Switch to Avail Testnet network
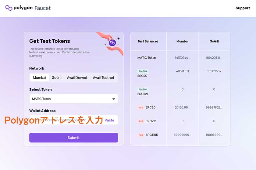 [x=104, y=78]
